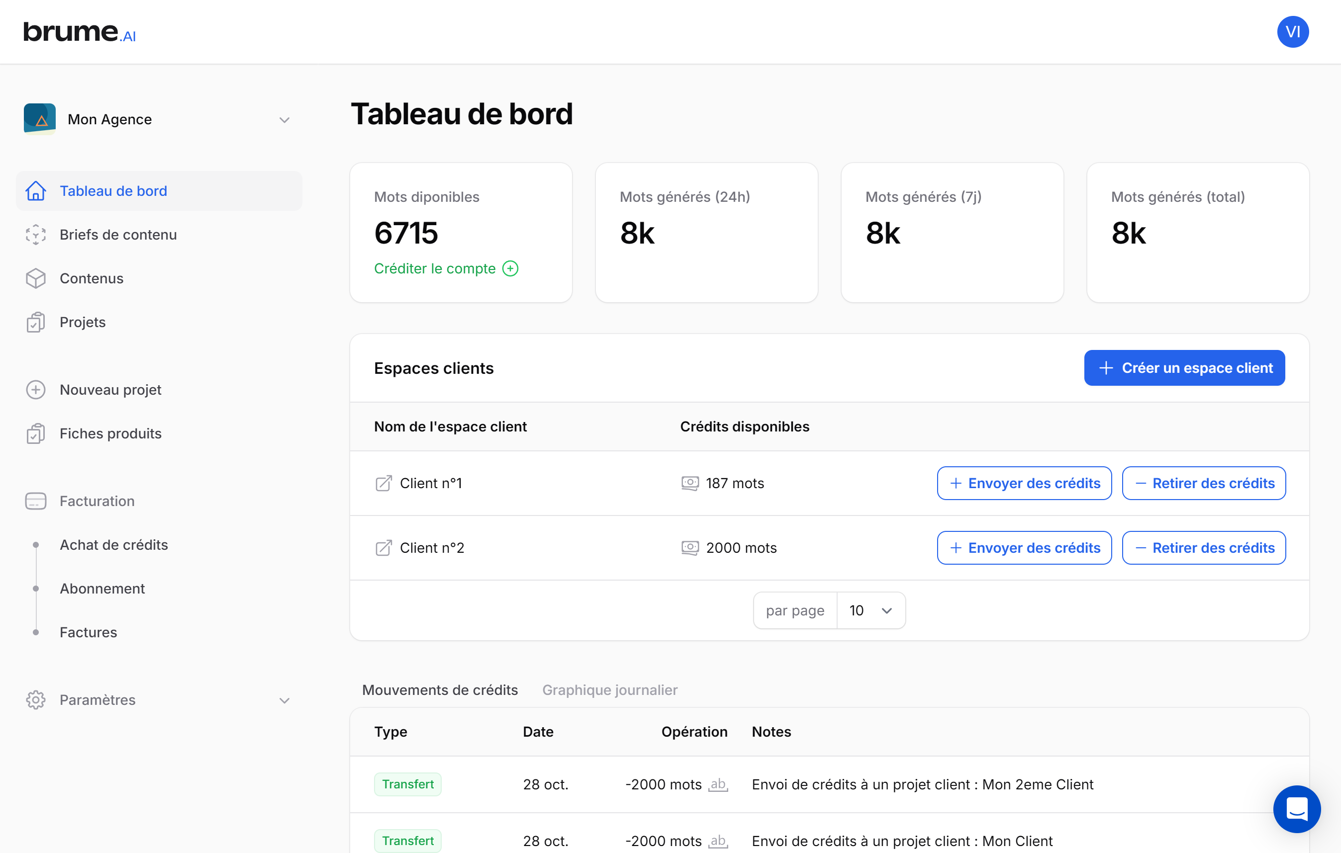Expand the Mon Agence workspace dropdown
The width and height of the screenshot is (1341, 853).
tap(284, 120)
